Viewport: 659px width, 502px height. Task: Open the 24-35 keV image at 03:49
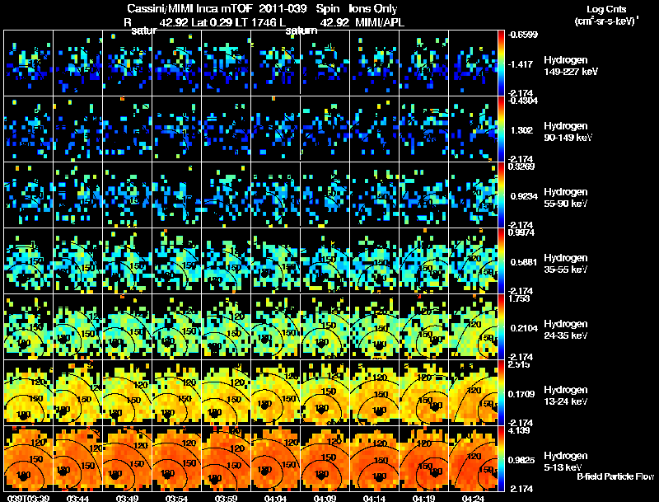click(x=128, y=326)
